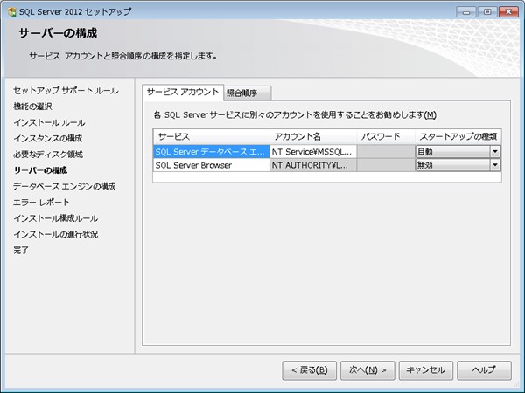Select インスタンスの構成 step
The height and width of the screenshot is (393, 525).
click(x=48, y=138)
